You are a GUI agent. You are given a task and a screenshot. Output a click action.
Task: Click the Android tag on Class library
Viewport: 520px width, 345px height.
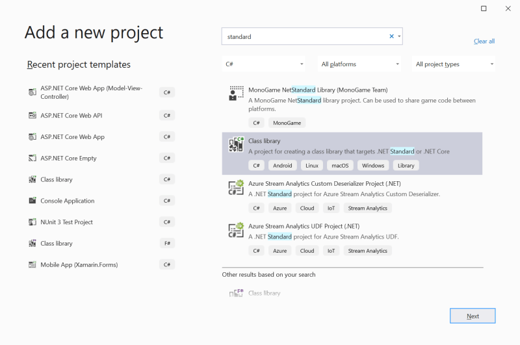point(283,166)
